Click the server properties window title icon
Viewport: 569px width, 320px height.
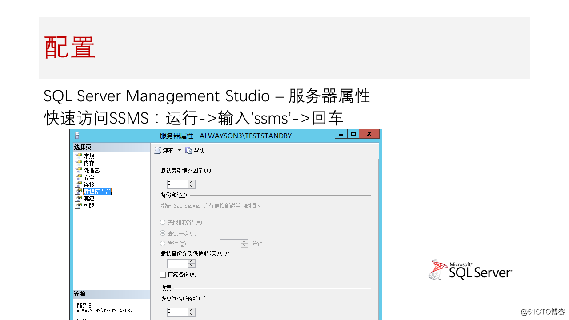click(x=77, y=136)
